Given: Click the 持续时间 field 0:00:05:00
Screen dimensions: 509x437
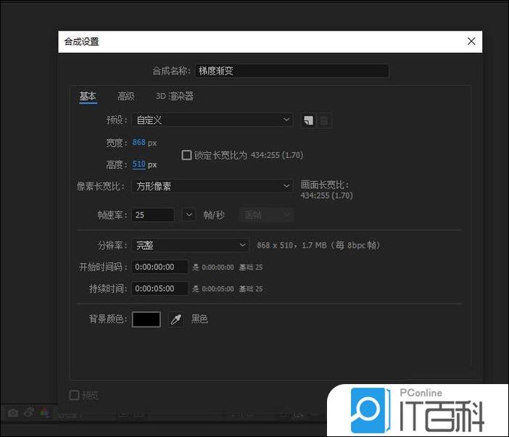Looking at the screenshot, I should point(160,288).
